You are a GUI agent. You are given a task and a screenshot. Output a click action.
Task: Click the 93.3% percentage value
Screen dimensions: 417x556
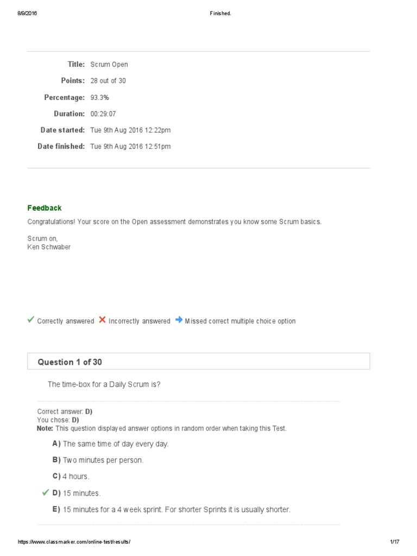coord(100,98)
